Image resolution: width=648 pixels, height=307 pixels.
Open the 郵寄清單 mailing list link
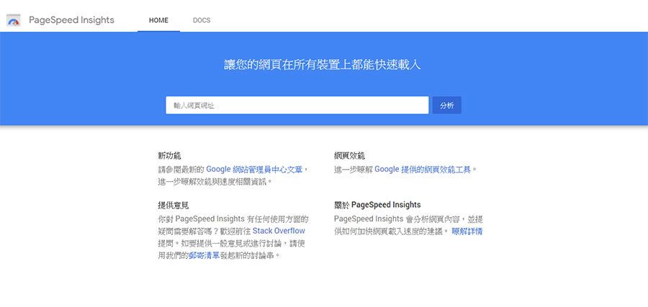coord(204,255)
